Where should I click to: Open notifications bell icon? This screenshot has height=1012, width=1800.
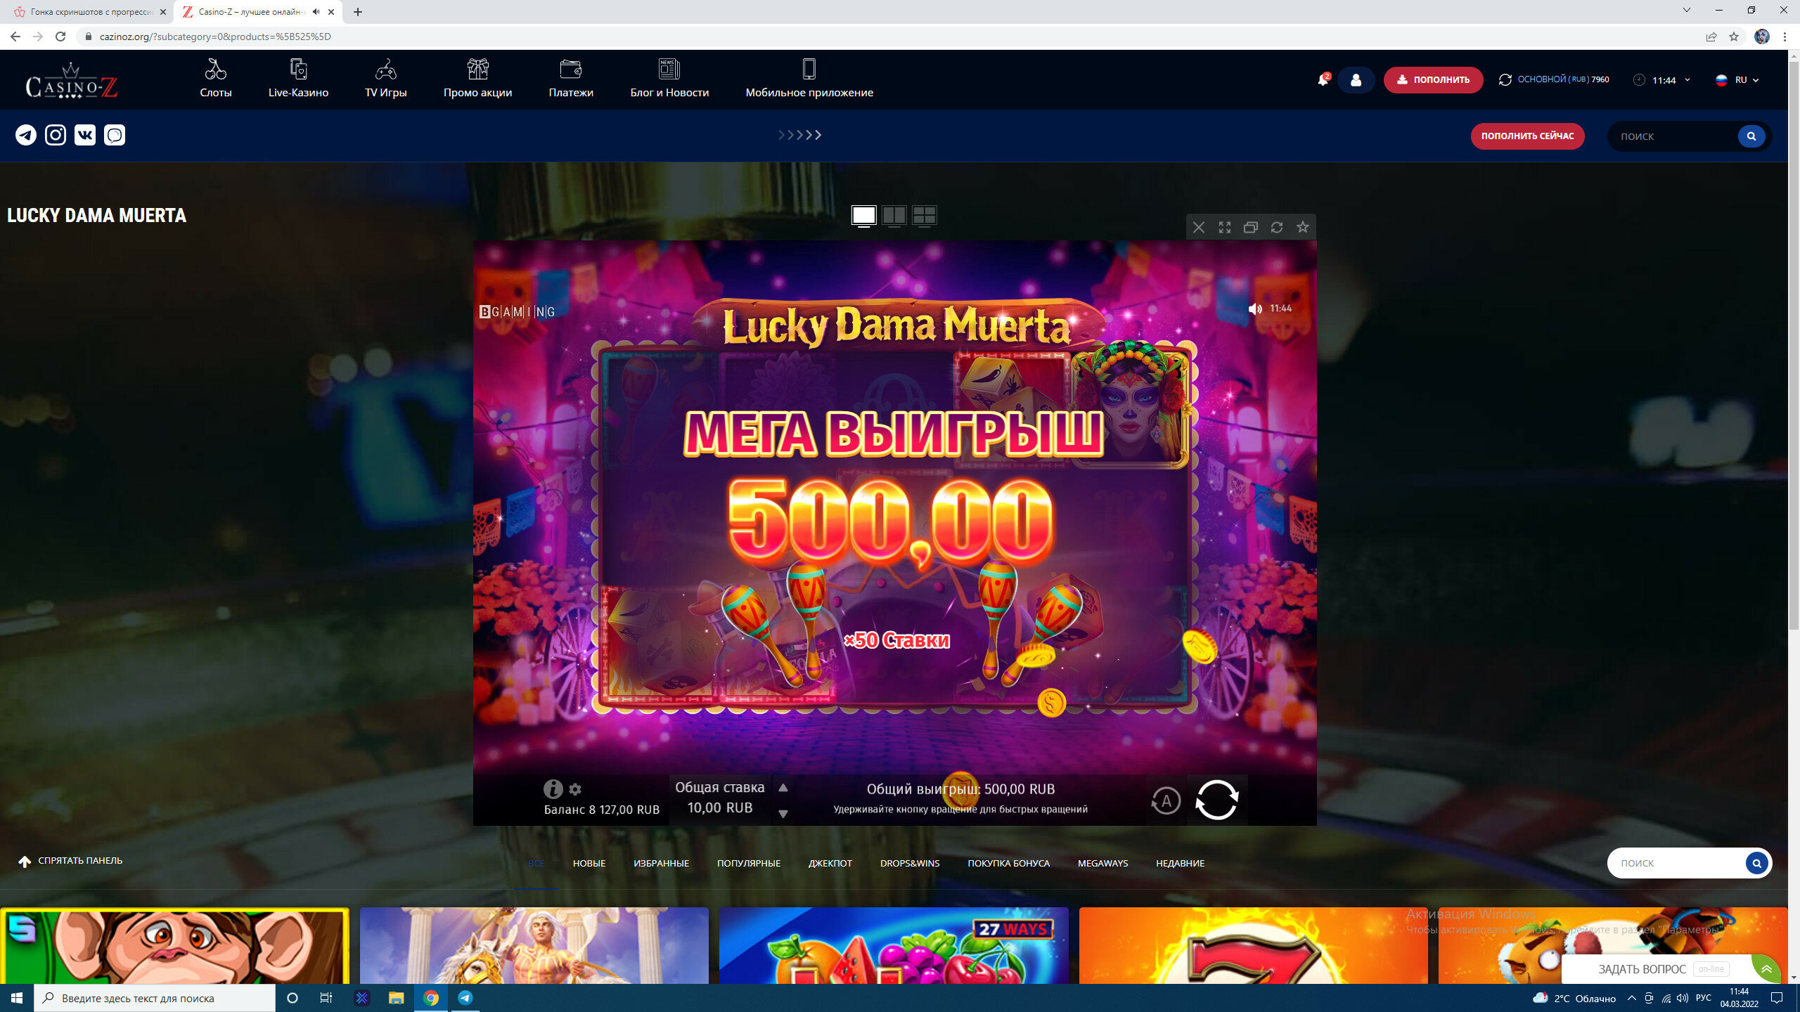(x=1323, y=80)
